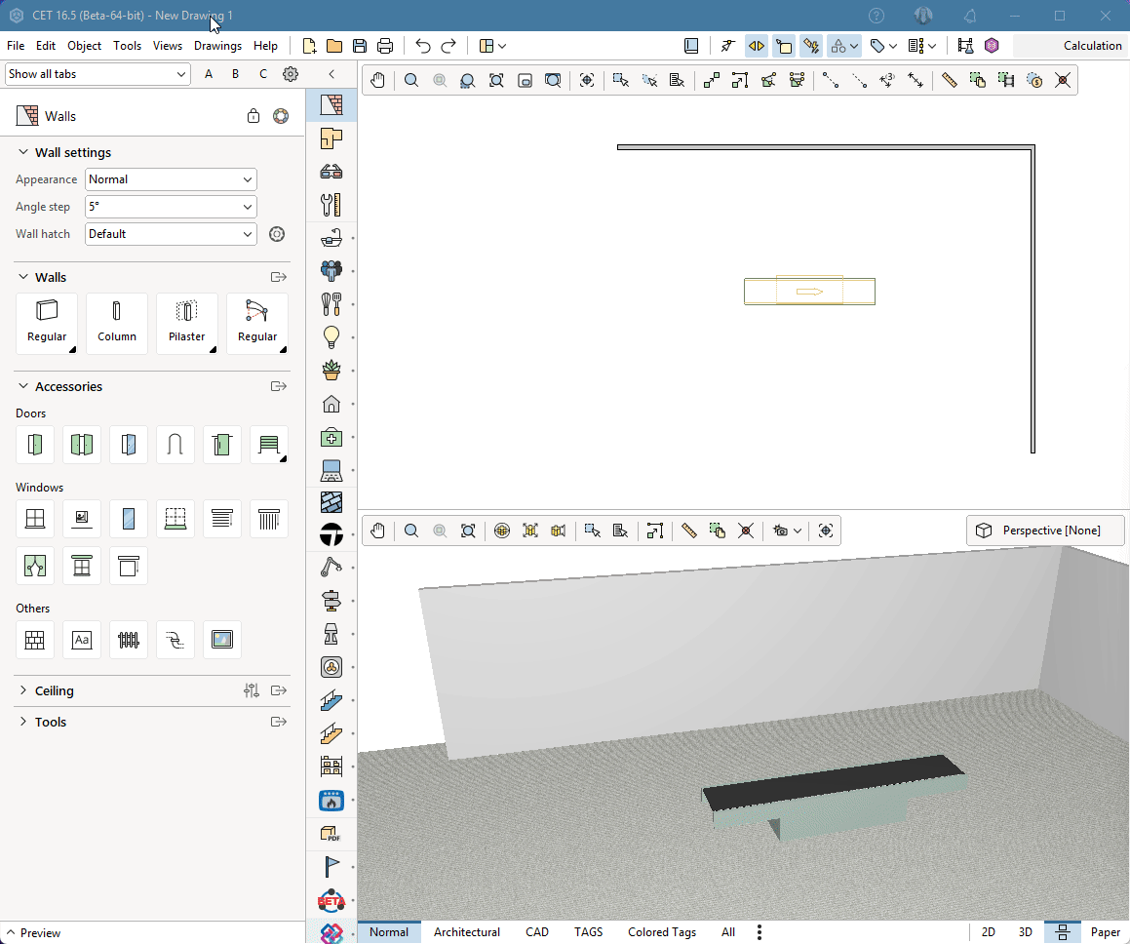Toggle the Walls tab lock icon

pyautogui.click(x=253, y=116)
